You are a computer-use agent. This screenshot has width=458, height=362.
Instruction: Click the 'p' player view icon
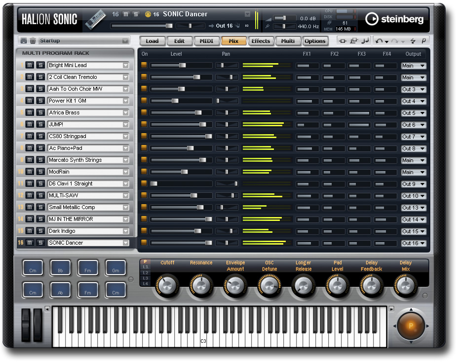(x=423, y=41)
